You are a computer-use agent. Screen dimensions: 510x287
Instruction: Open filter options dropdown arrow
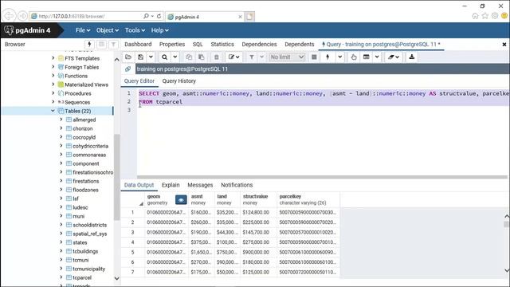coord(261,57)
